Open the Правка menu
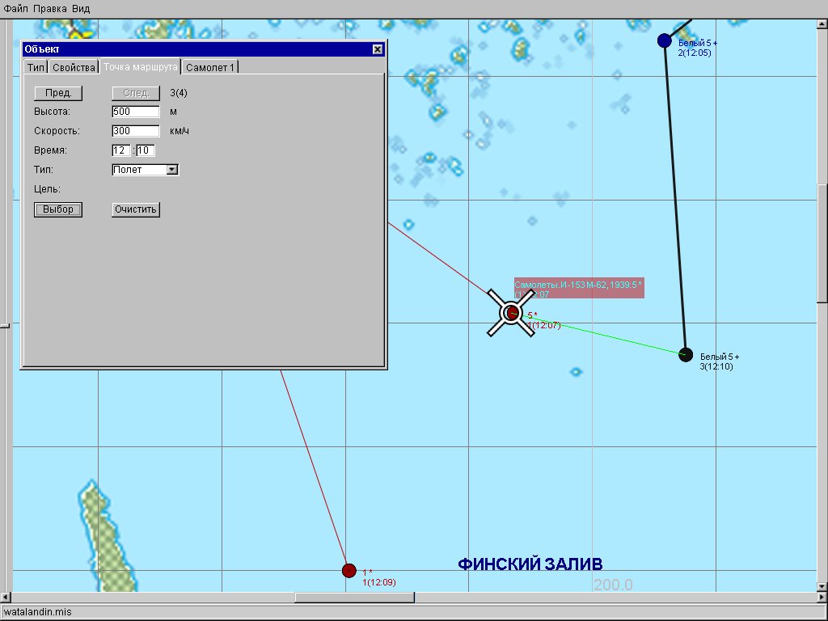 [x=50, y=8]
